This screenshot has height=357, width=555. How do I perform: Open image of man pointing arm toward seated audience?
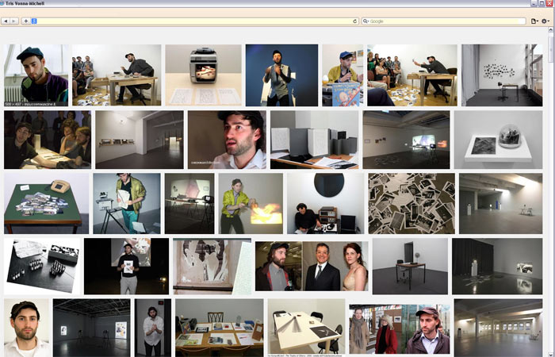[x=412, y=75]
